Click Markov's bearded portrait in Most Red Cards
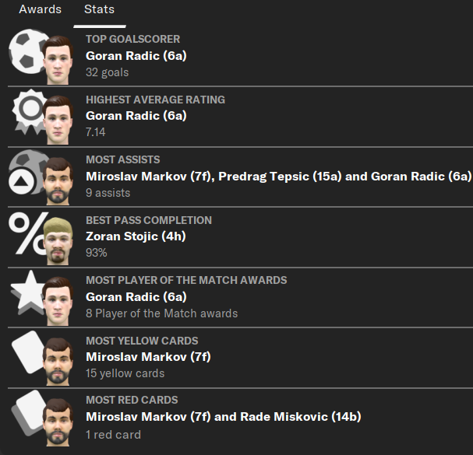473x455 pixels. [x=58, y=422]
